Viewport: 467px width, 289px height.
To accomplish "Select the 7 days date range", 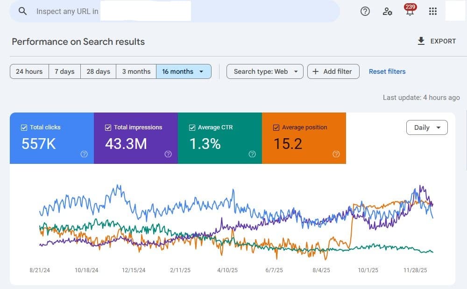I will click(64, 71).
